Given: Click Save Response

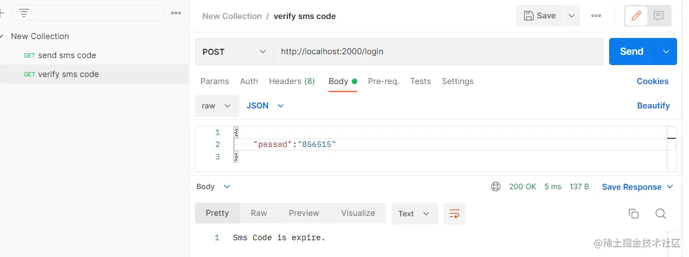Looking at the screenshot, I should click(x=631, y=187).
